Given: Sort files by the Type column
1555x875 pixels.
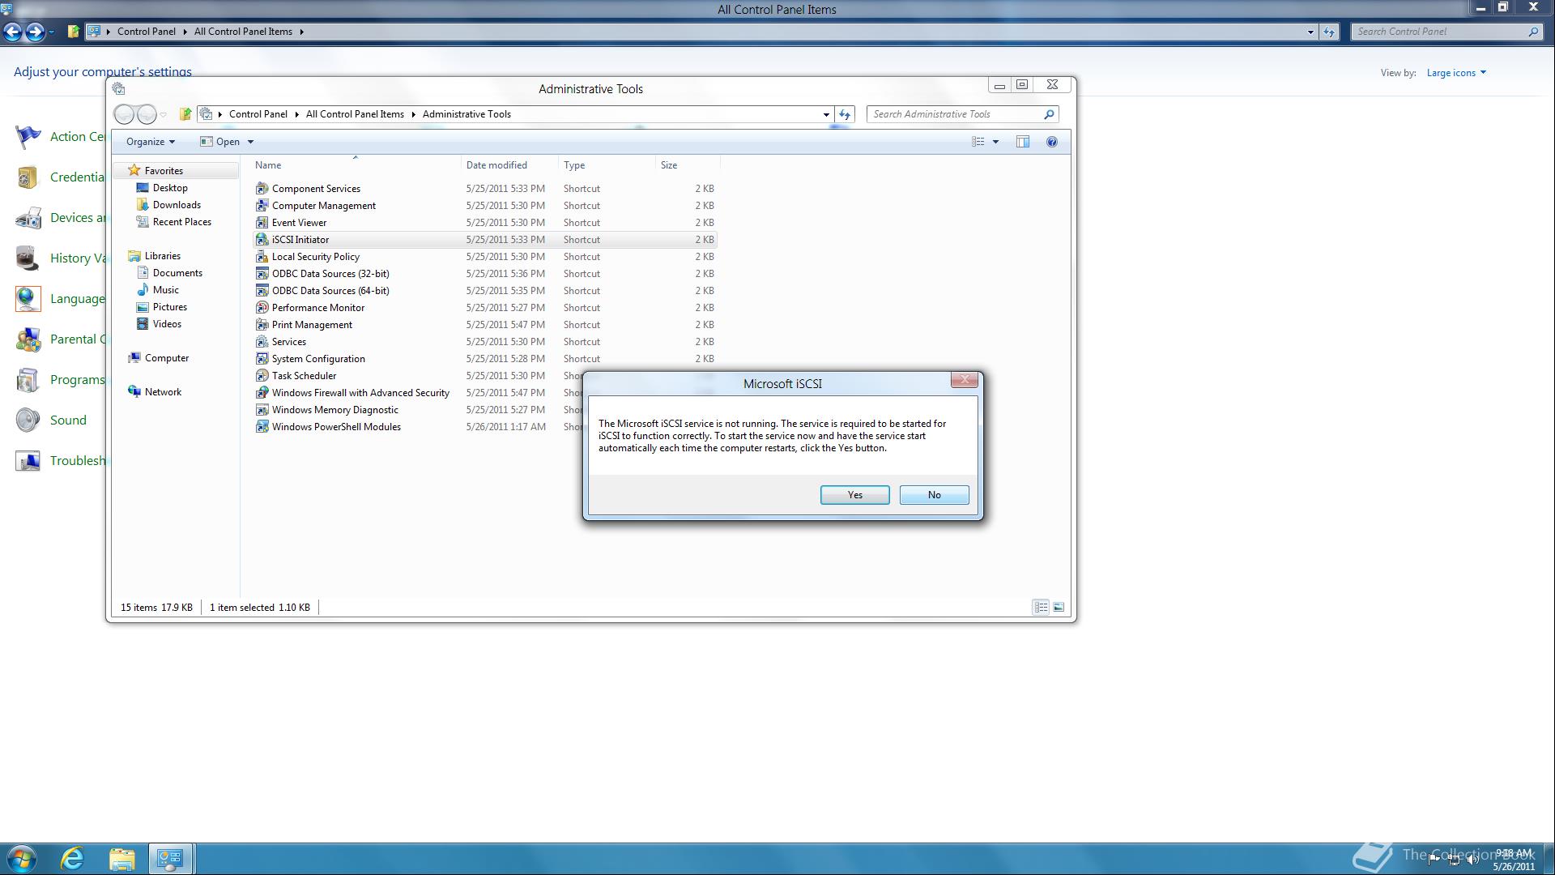Looking at the screenshot, I should coord(607,165).
